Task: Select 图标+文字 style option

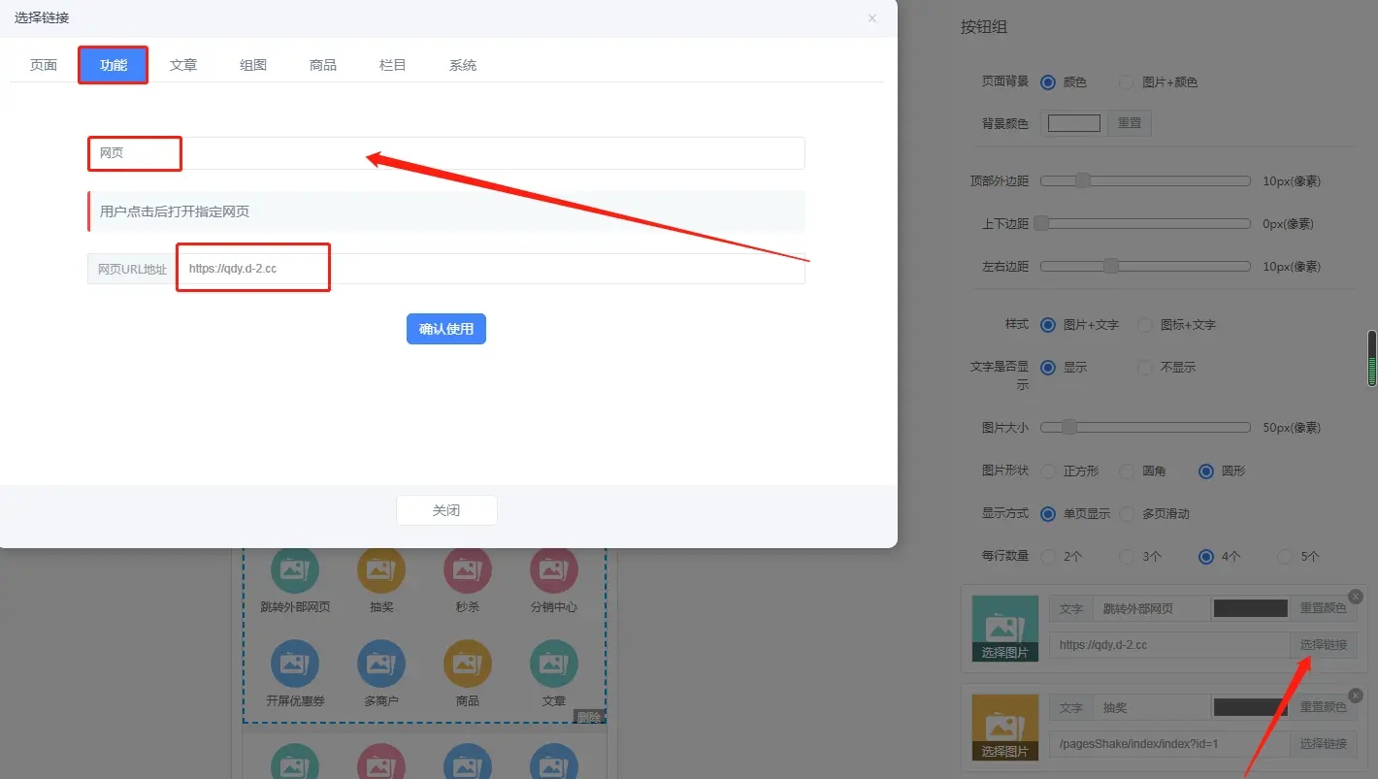Action: (x=1145, y=325)
